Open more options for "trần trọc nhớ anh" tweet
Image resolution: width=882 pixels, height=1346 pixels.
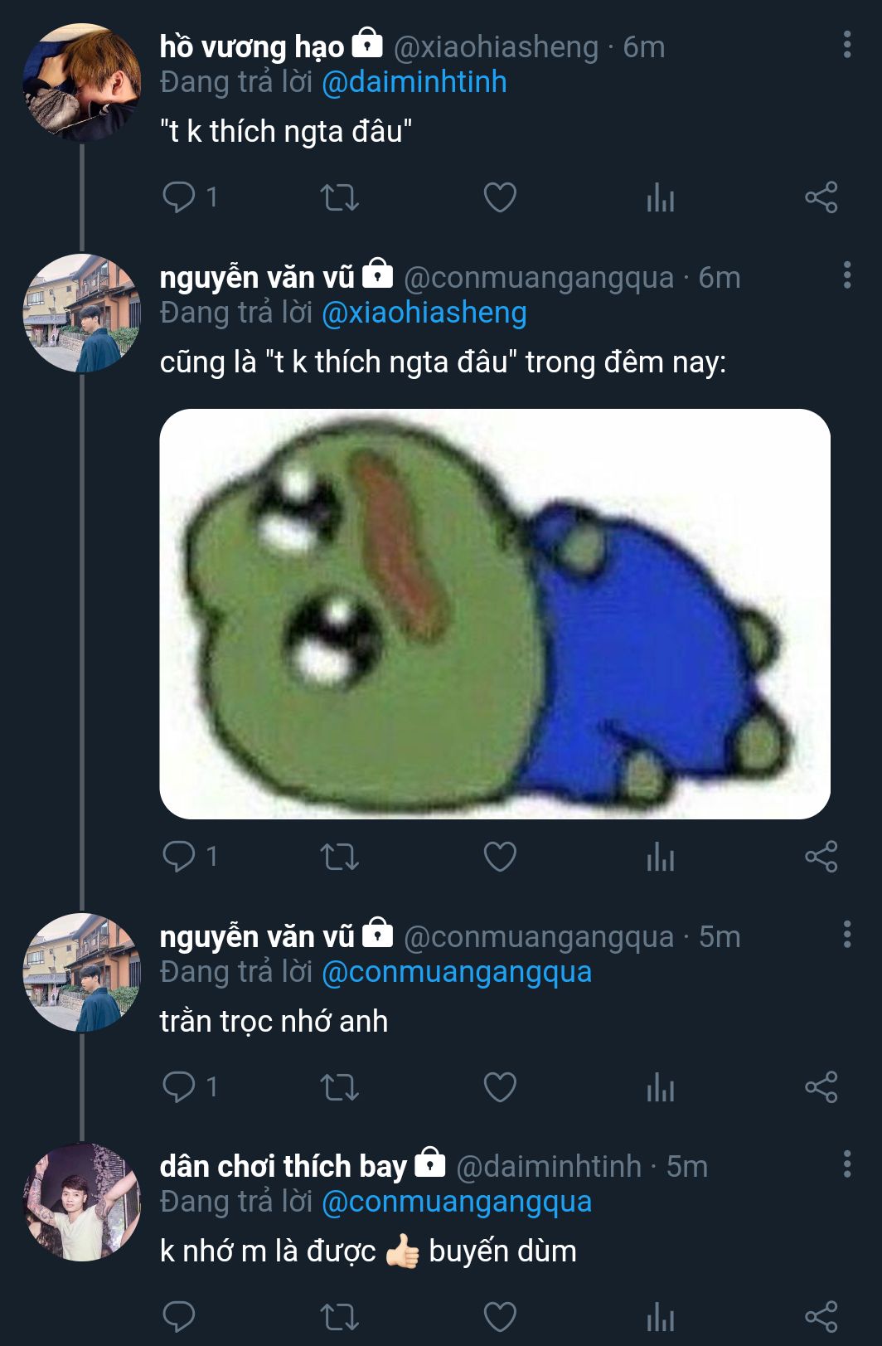846,935
